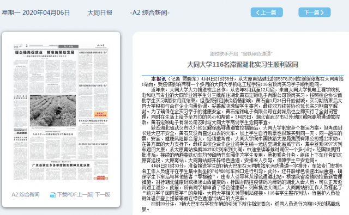This screenshot has width=349, height=215.
Task: Go to previous article with 上一篇
Action: [267, 12]
